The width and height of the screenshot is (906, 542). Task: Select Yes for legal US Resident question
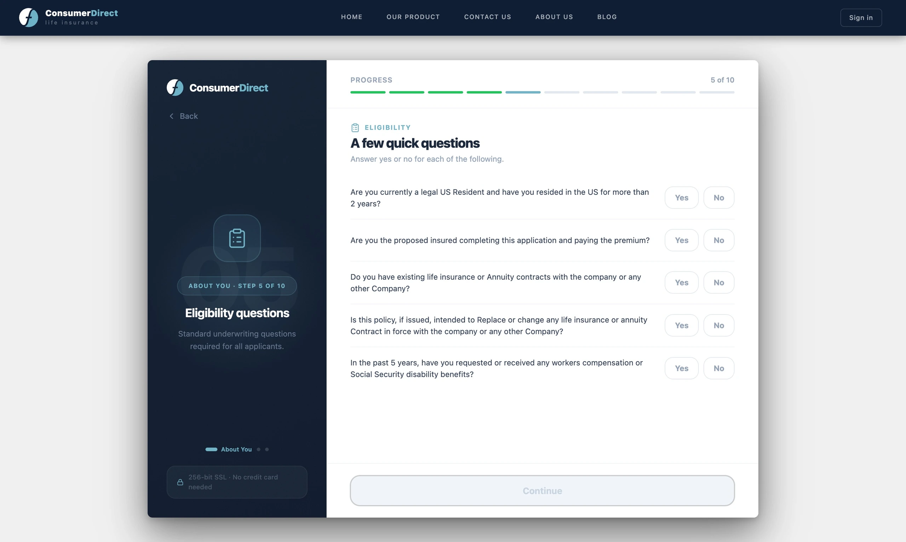(x=681, y=198)
